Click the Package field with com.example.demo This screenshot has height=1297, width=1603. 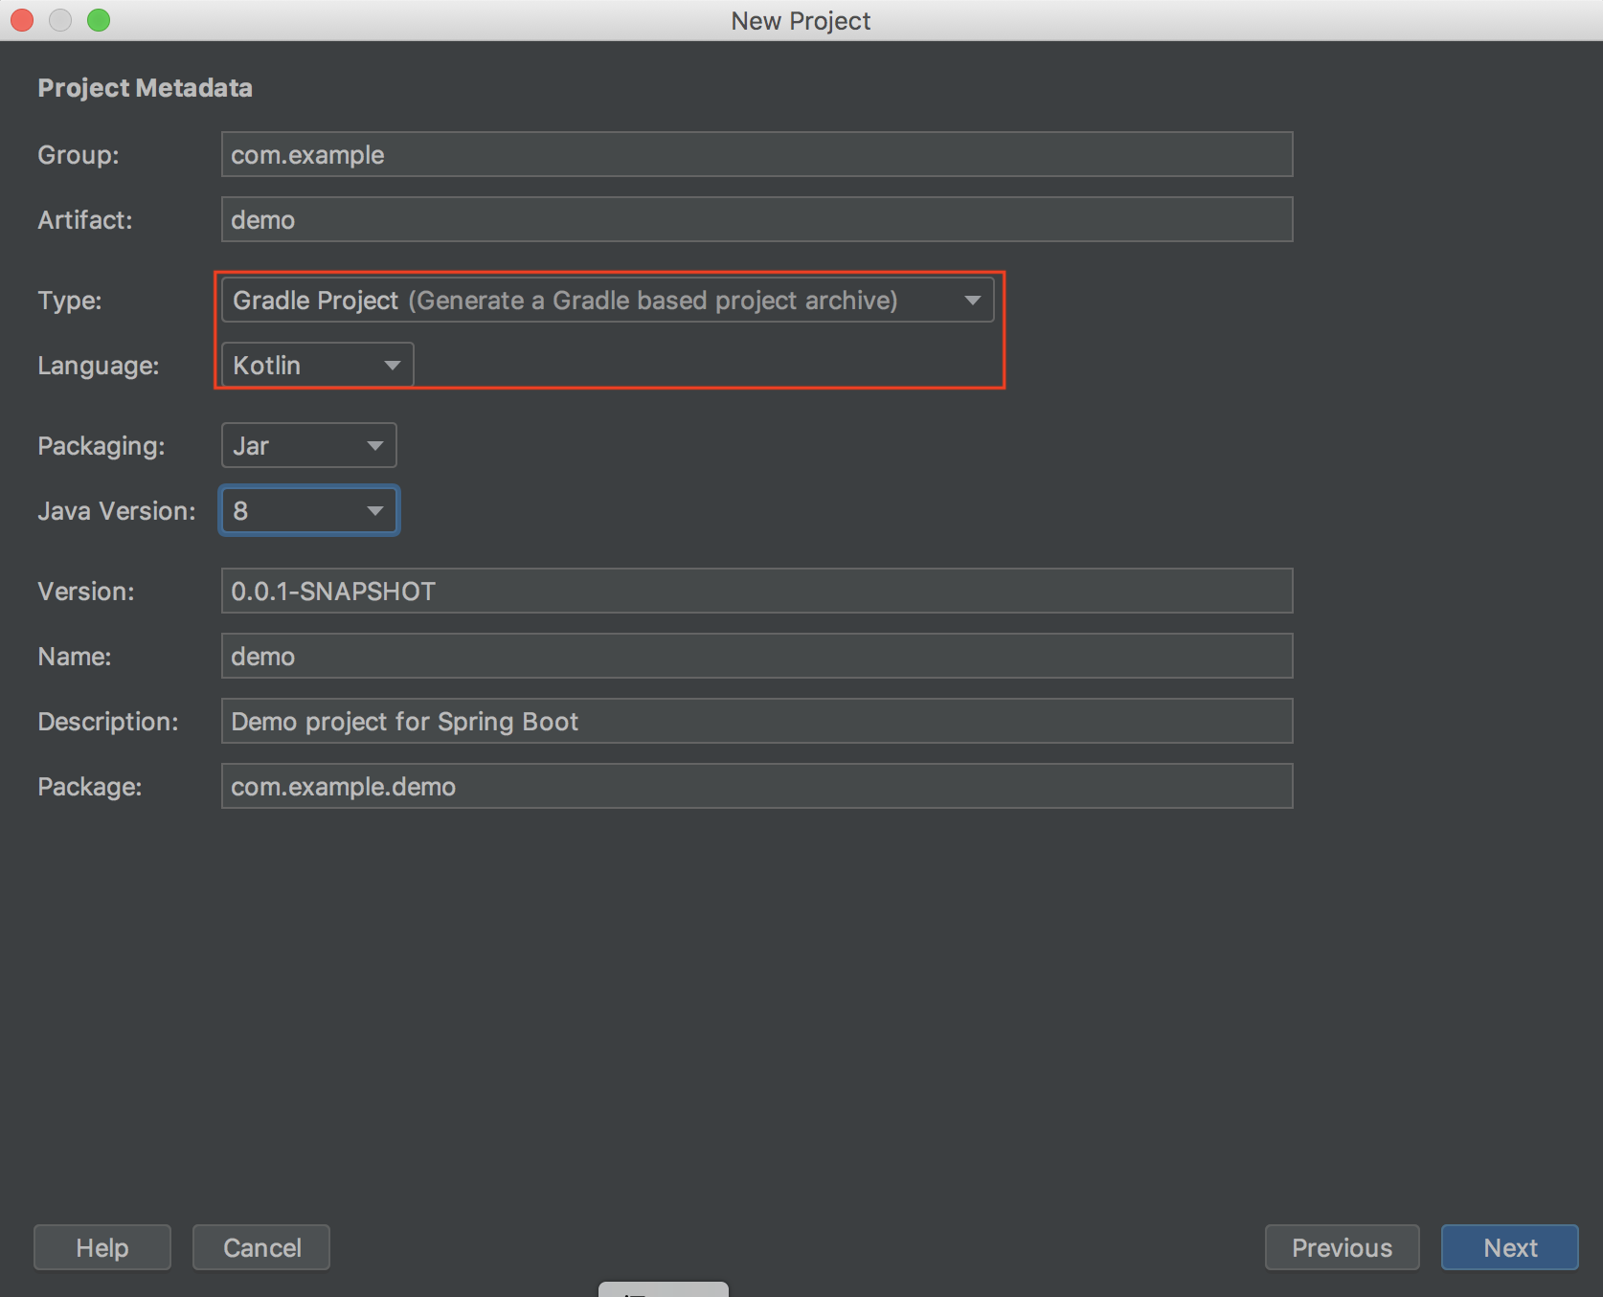pyautogui.click(x=756, y=786)
